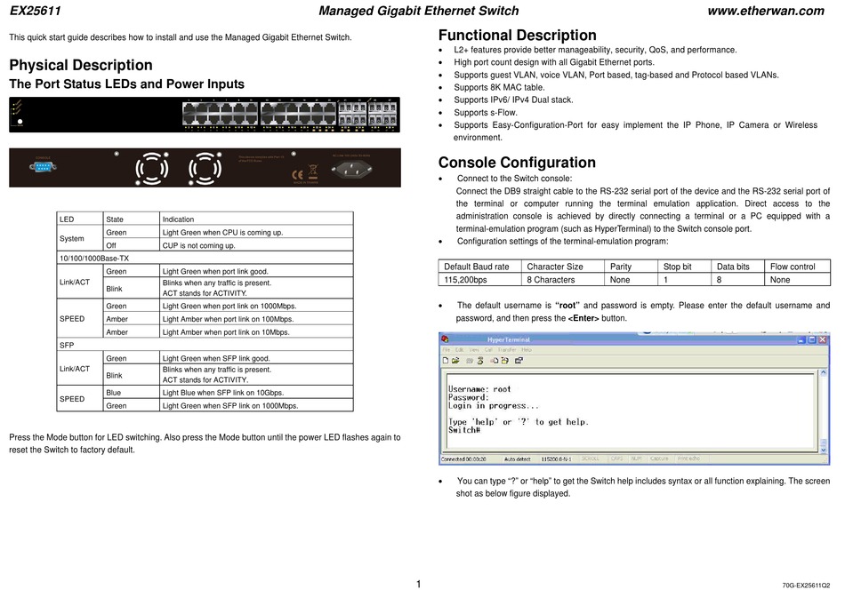Click the Open folder icon in HyperTerminal toolbar
The image size is (845, 590).
coord(455,361)
